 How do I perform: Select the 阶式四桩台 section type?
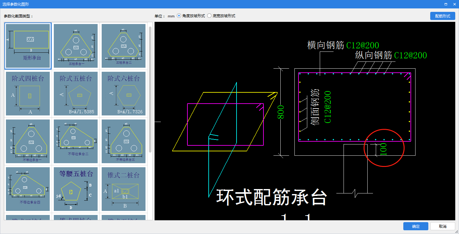(28, 94)
